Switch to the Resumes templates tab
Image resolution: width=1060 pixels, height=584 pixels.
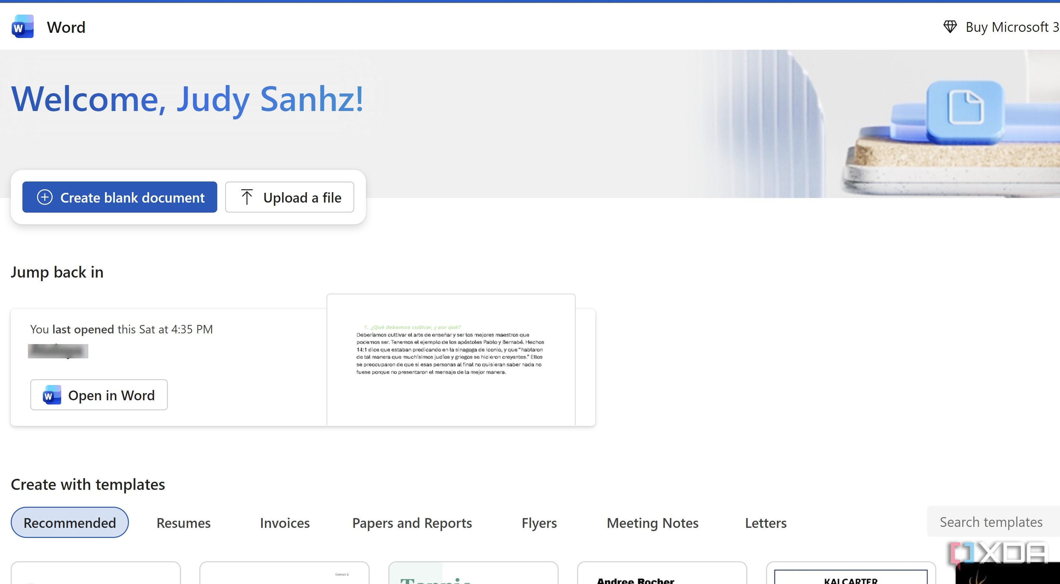[x=183, y=523]
